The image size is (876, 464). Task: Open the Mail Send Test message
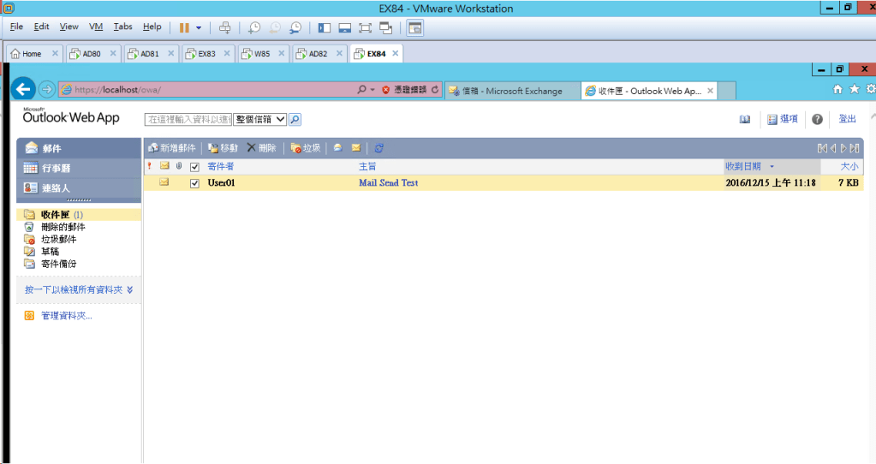pos(388,183)
